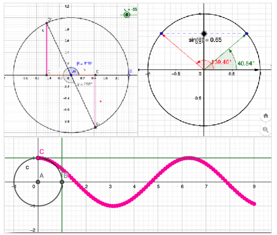
Task: Click the γ angle label below center
Action: click(85, 84)
